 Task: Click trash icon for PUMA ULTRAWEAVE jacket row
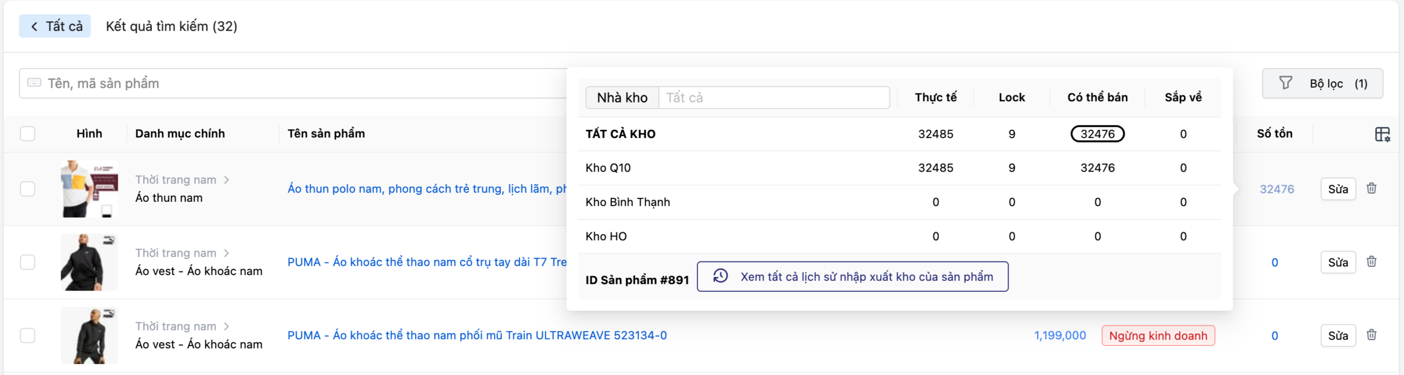coord(1371,335)
